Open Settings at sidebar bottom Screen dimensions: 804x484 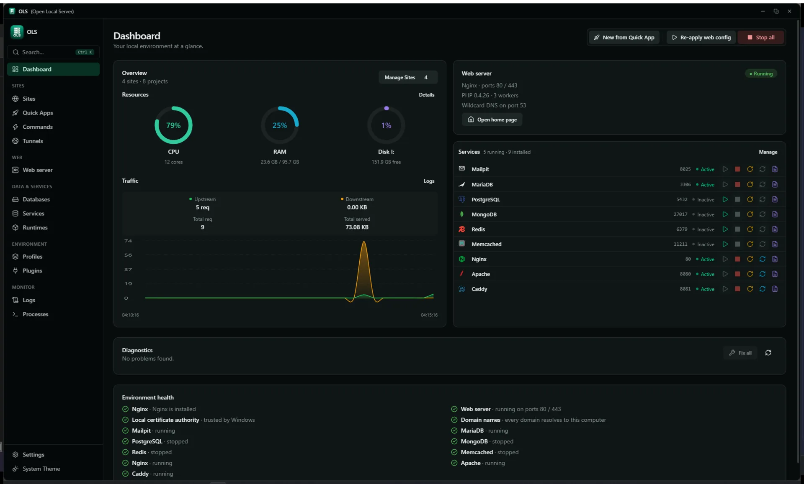(x=53, y=455)
